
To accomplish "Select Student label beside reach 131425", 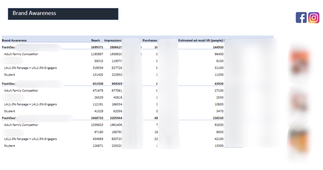I will (9, 75).
